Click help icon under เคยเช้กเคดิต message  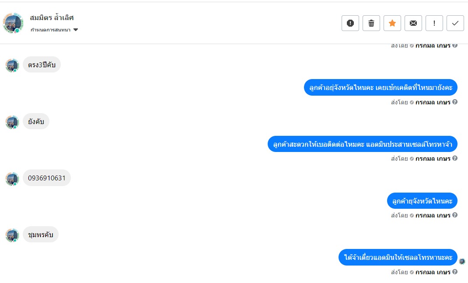[x=455, y=102]
